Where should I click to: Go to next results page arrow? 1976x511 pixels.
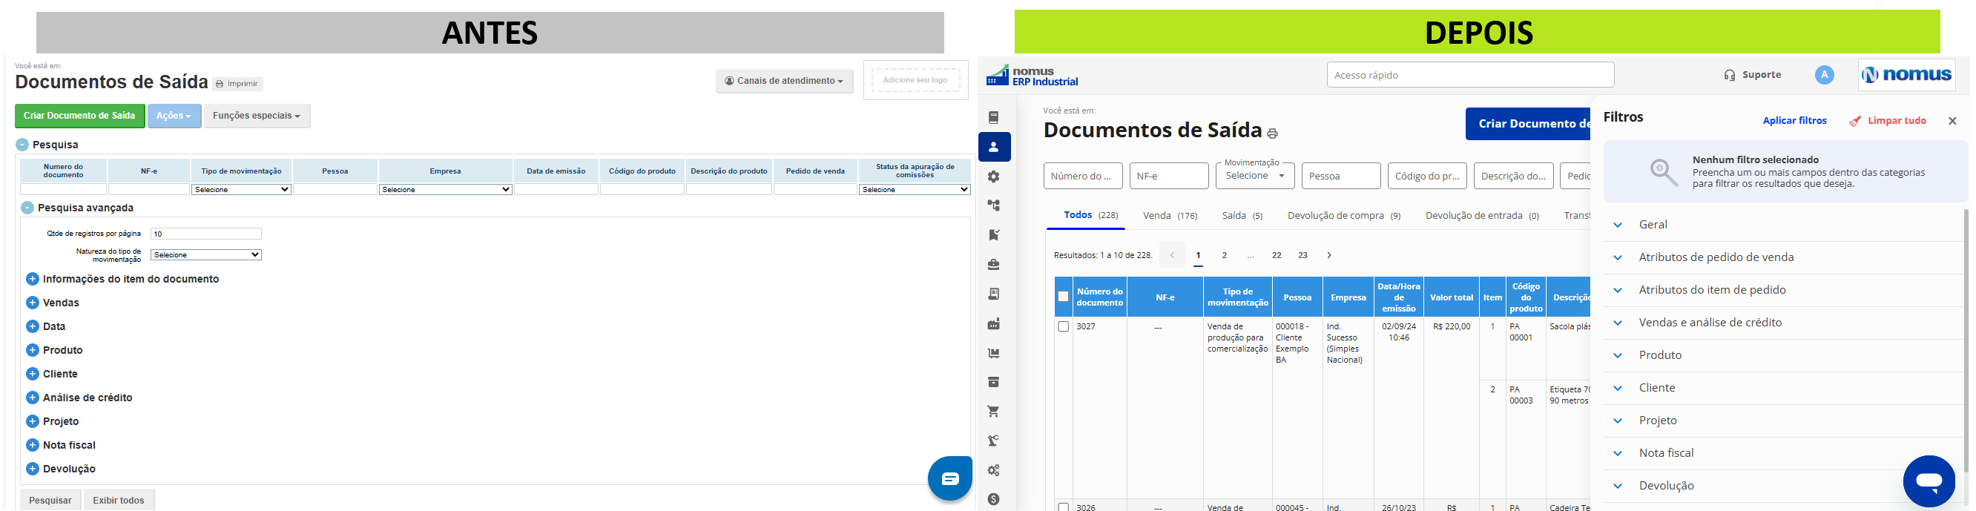pos(1328,254)
